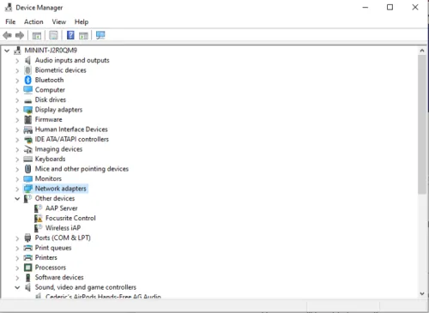Click the Computer category icon

coord(27,90)
